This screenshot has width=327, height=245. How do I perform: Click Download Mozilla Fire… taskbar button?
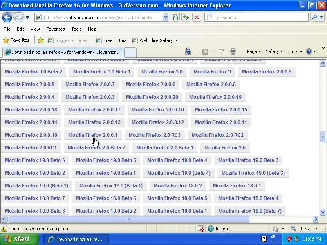point(76,239)
